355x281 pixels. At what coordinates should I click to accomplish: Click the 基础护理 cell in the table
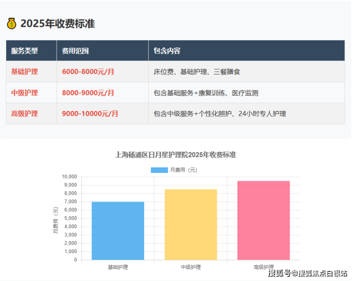pos(24,72)
